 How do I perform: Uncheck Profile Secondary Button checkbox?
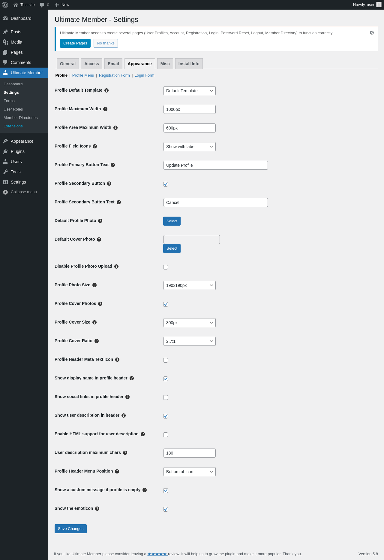pyautogui.click(x=166, y=184)
